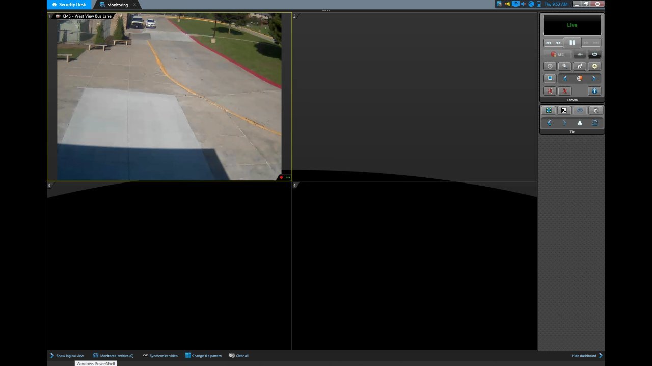Click the yellow megaphone tray icon

507,4
